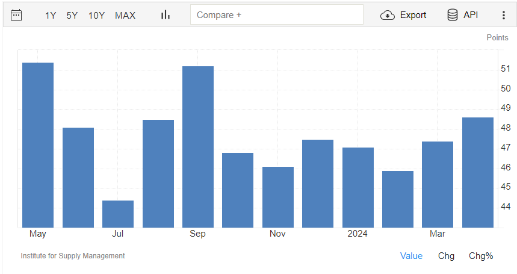517x274 pixels.
Task: Click the Compare + input field
Action: click(x=276, y=14)
